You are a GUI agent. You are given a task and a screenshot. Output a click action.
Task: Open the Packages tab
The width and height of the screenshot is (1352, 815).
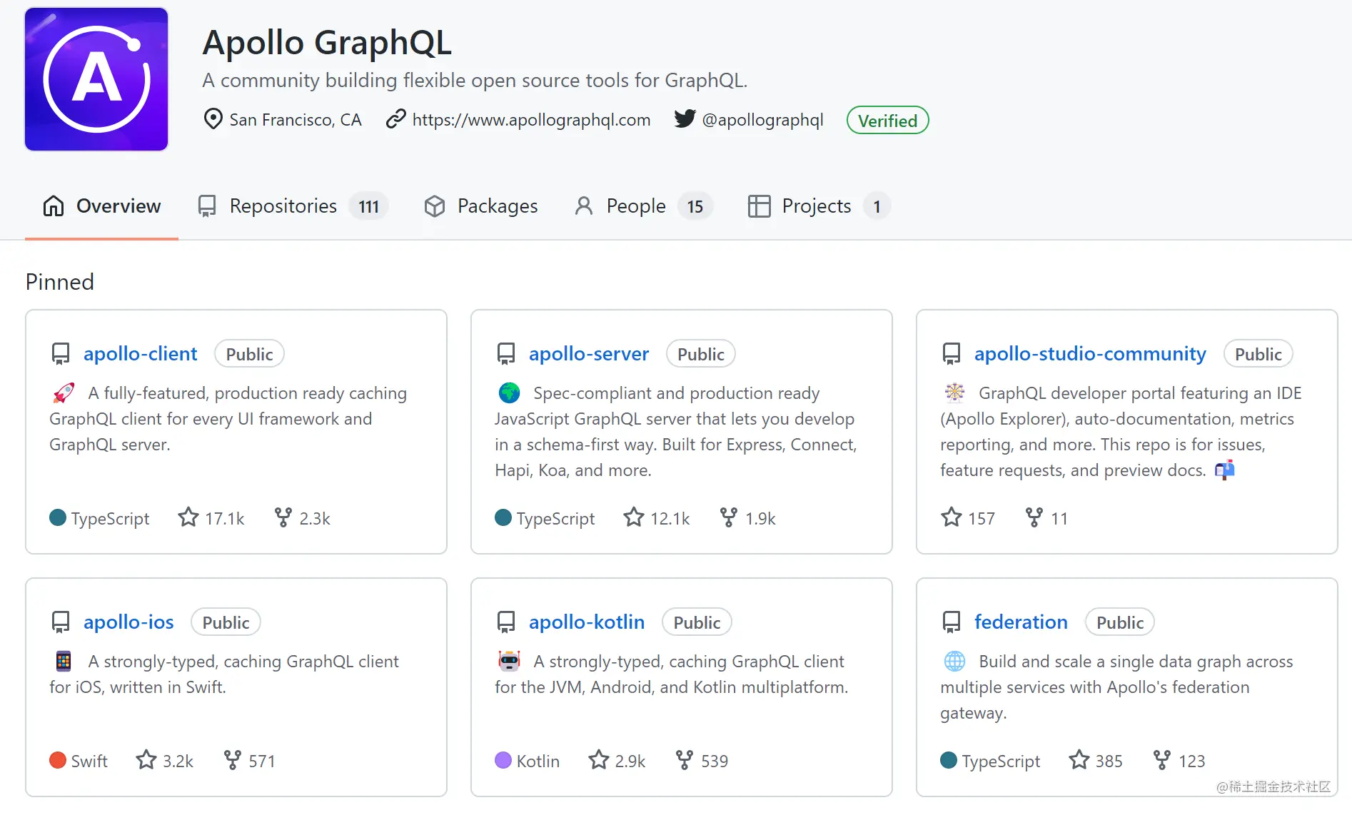pos(481,206)
